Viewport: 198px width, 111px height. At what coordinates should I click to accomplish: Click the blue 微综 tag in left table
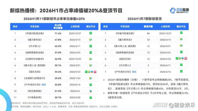(44, 85)
